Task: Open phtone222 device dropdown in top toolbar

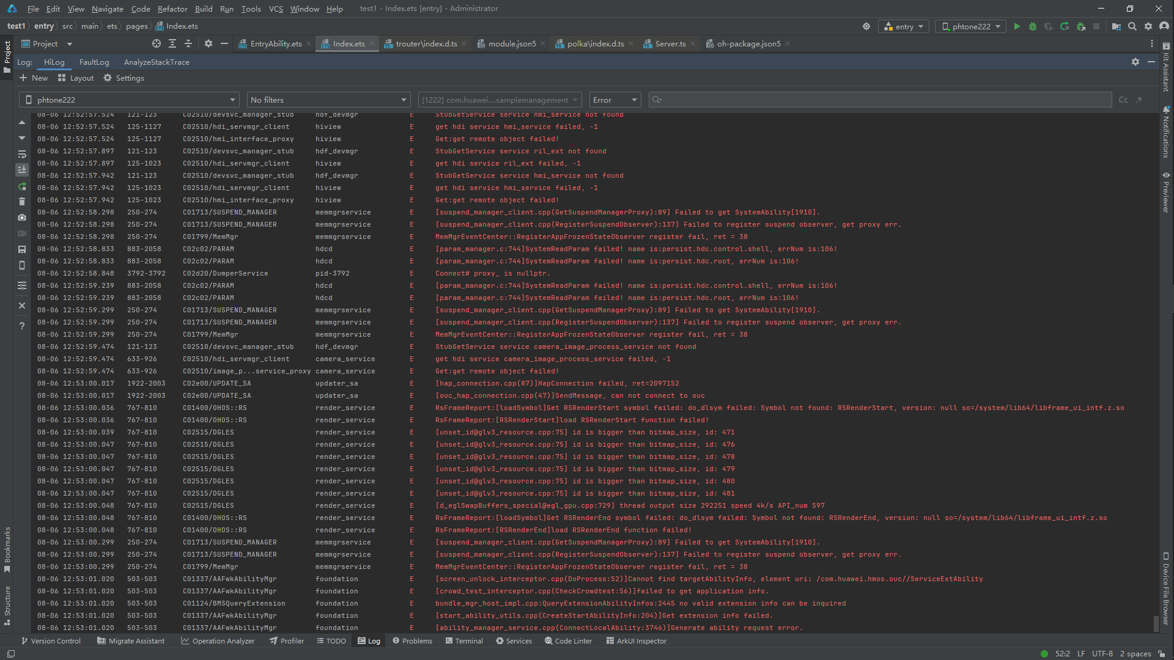Action: point(971,26)
